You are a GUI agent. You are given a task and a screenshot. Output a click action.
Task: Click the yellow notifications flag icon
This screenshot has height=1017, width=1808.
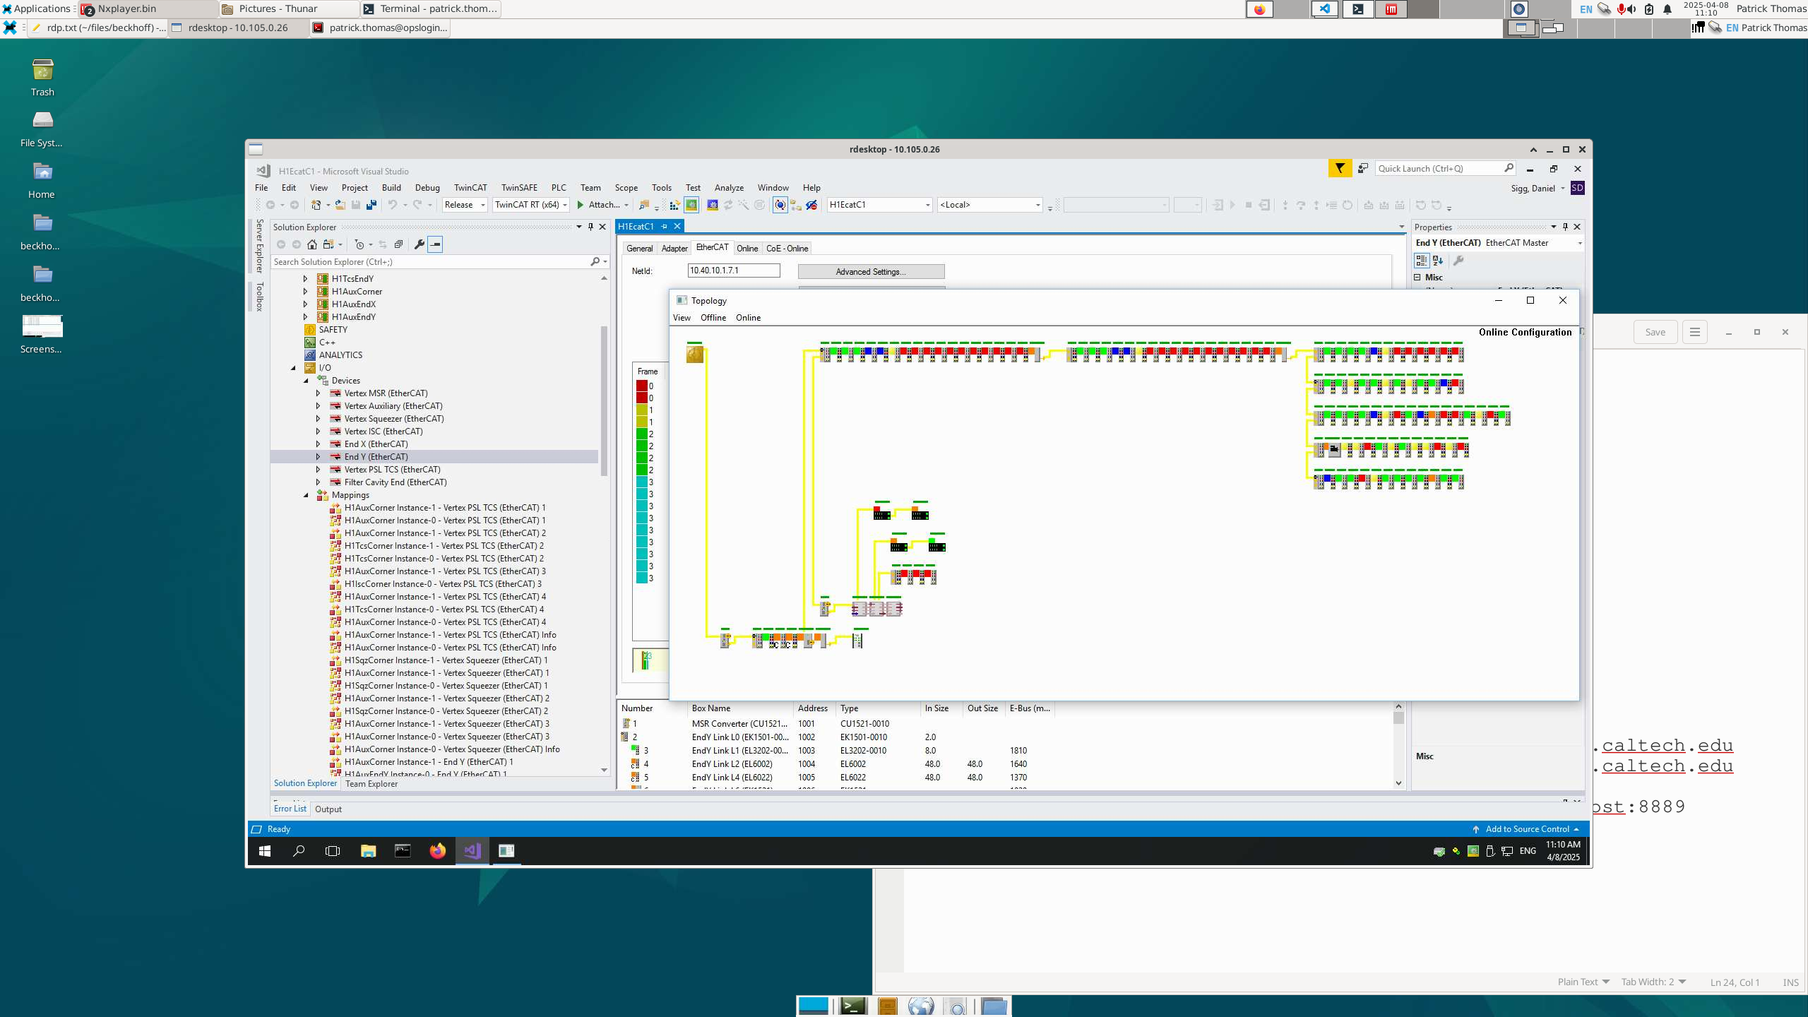click(1339, 168)
